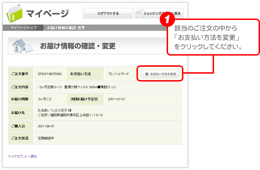Click the お届け先 label cell
This screenshot has height=170, width=260.
tap(21, 113)
